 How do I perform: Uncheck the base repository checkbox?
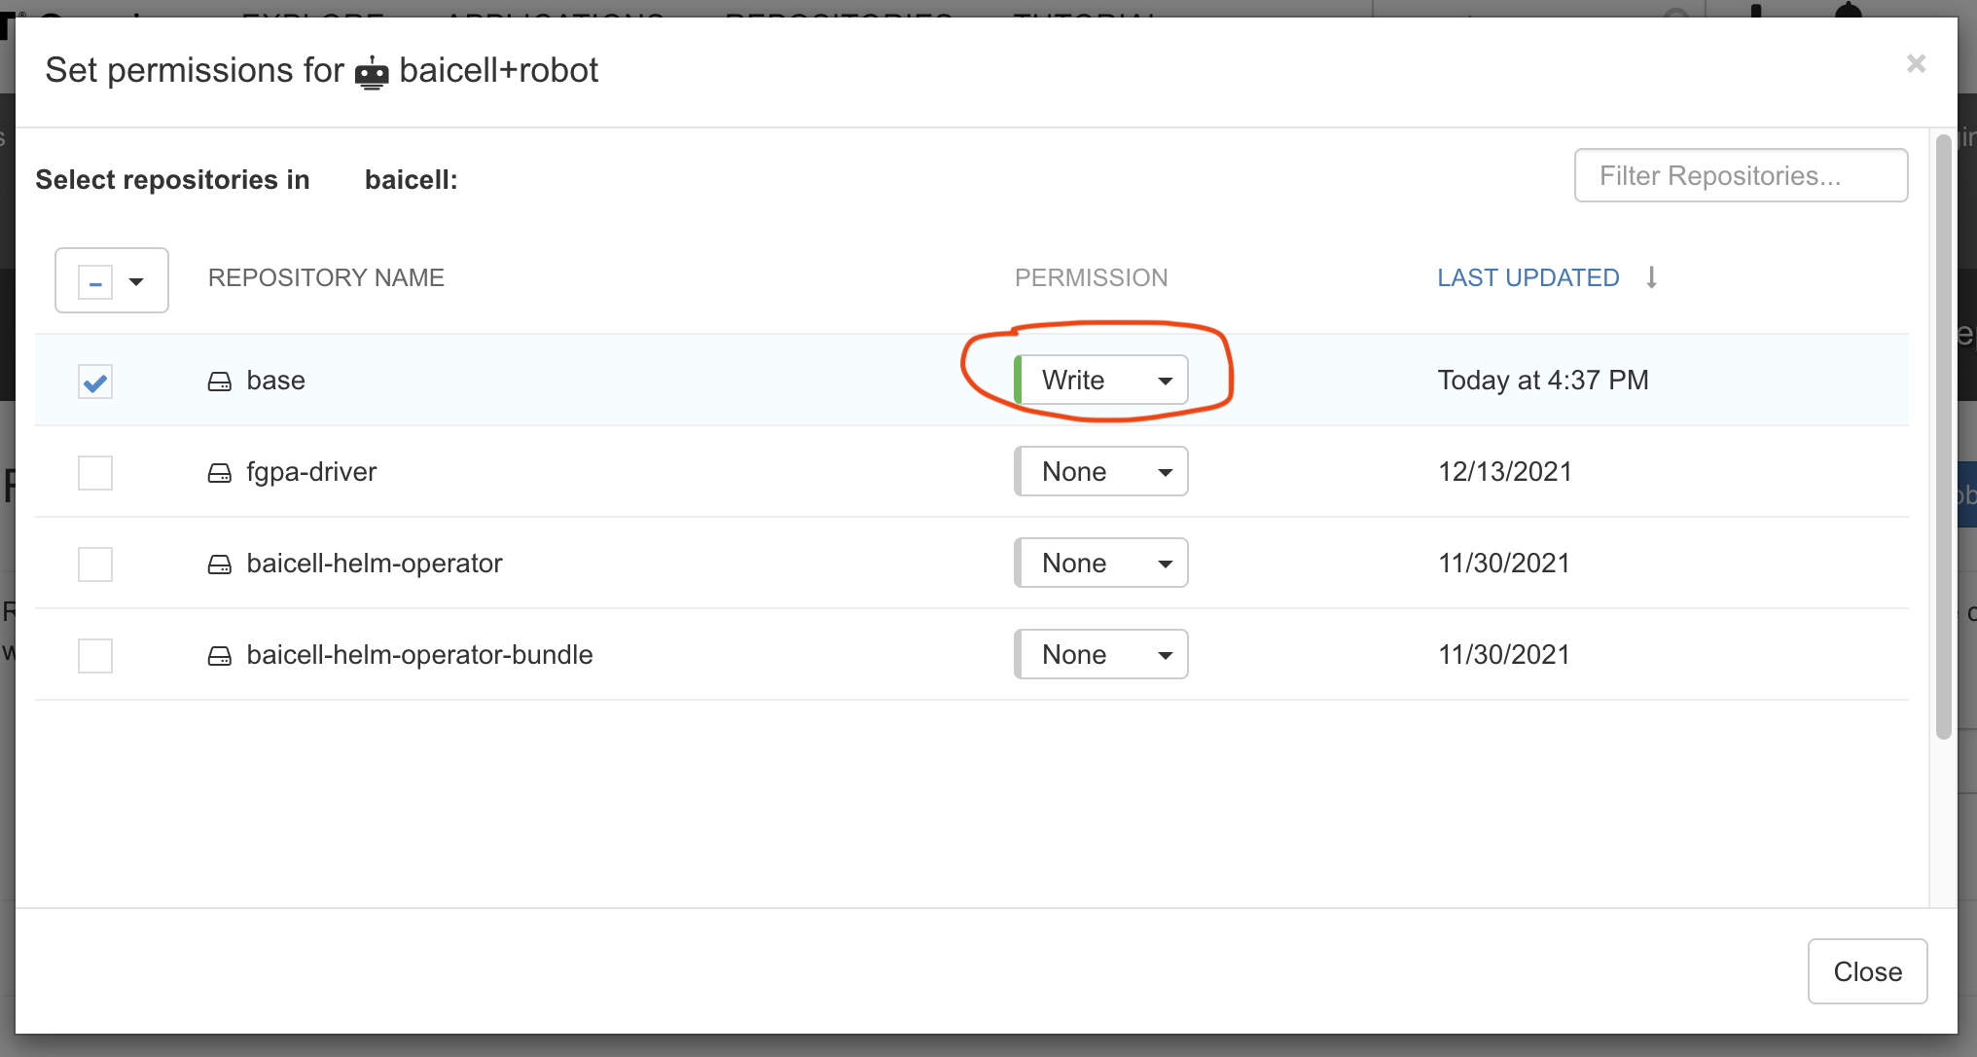pos(95,382)
